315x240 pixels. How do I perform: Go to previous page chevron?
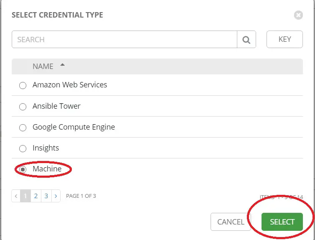(x=16, y=196)
